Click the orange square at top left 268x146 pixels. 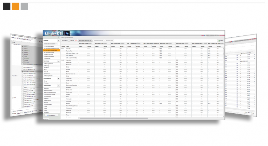point(15,6)
